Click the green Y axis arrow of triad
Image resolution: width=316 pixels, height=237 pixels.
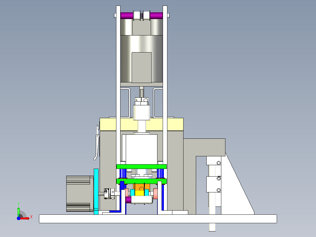[18, 211]
